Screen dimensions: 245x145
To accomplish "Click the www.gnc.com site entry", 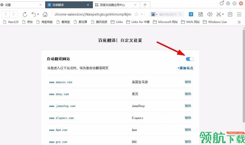I will 58,142.
